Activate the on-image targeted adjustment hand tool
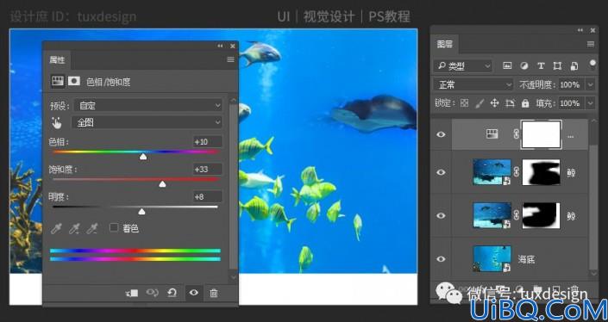This screenshot has height=322, width=608. (57, 123)
